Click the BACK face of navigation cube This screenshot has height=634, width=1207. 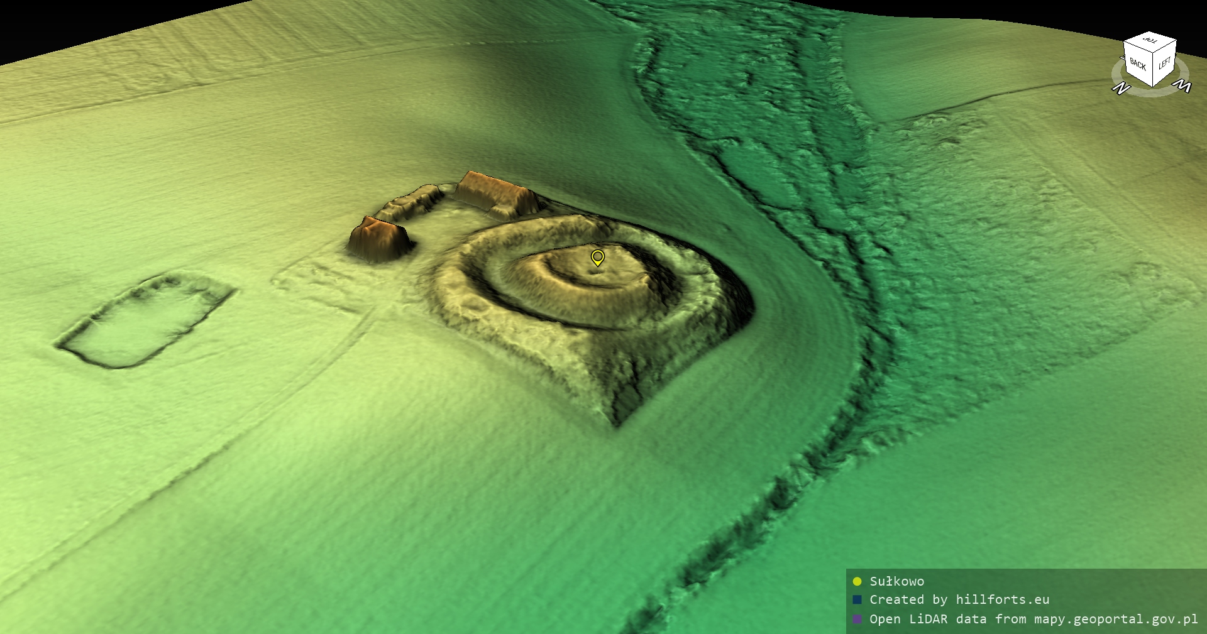click(x=1138, y=65)
